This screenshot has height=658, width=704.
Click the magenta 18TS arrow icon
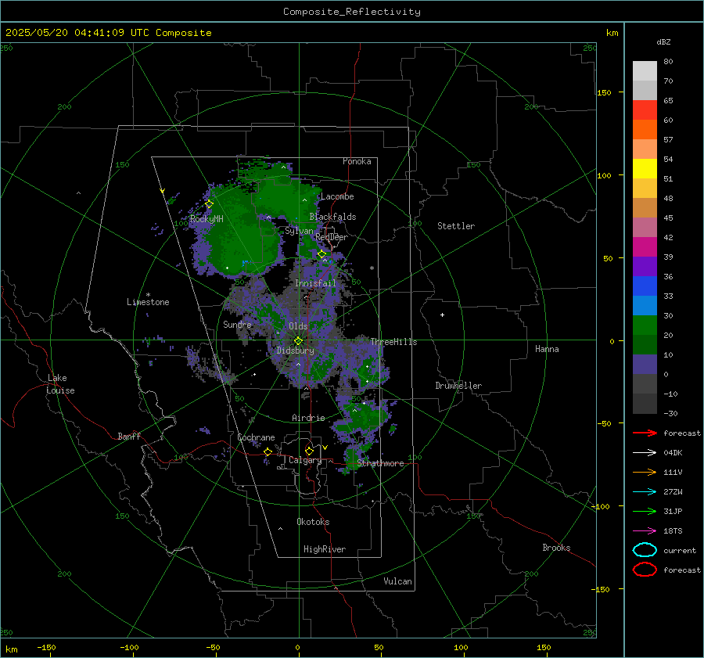point(645,531)
